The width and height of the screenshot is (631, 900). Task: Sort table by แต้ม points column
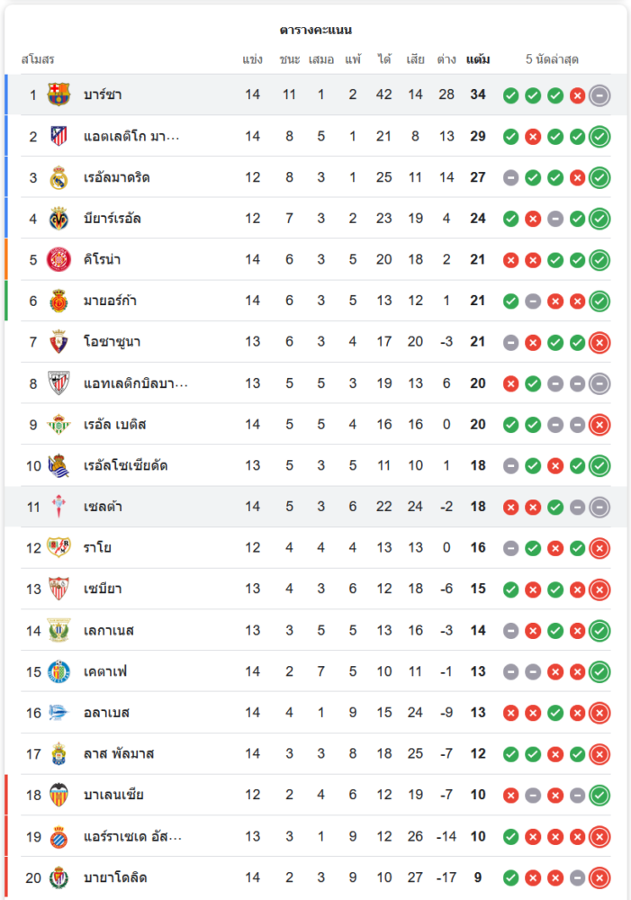[478, 59]
